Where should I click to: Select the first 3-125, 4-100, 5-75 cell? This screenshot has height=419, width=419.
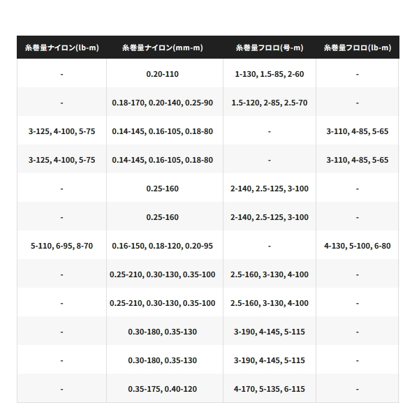click(61, 131)
